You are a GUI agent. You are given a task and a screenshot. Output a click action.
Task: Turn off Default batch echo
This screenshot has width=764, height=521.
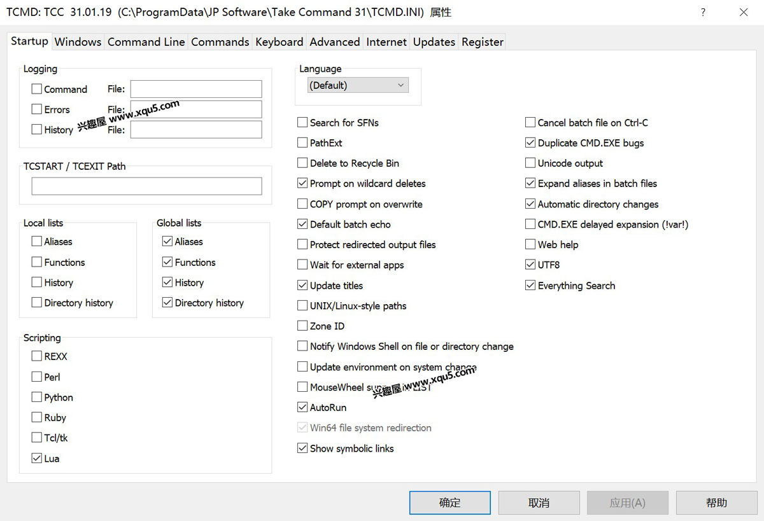(x=302, y=224)
